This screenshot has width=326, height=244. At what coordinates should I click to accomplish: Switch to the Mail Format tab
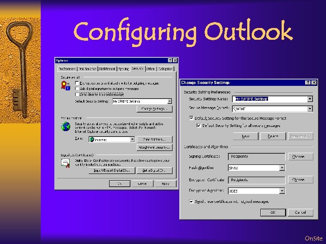coord(107,69)
